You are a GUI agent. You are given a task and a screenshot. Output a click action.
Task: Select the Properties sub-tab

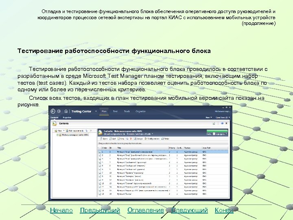[x=67, y=117]
